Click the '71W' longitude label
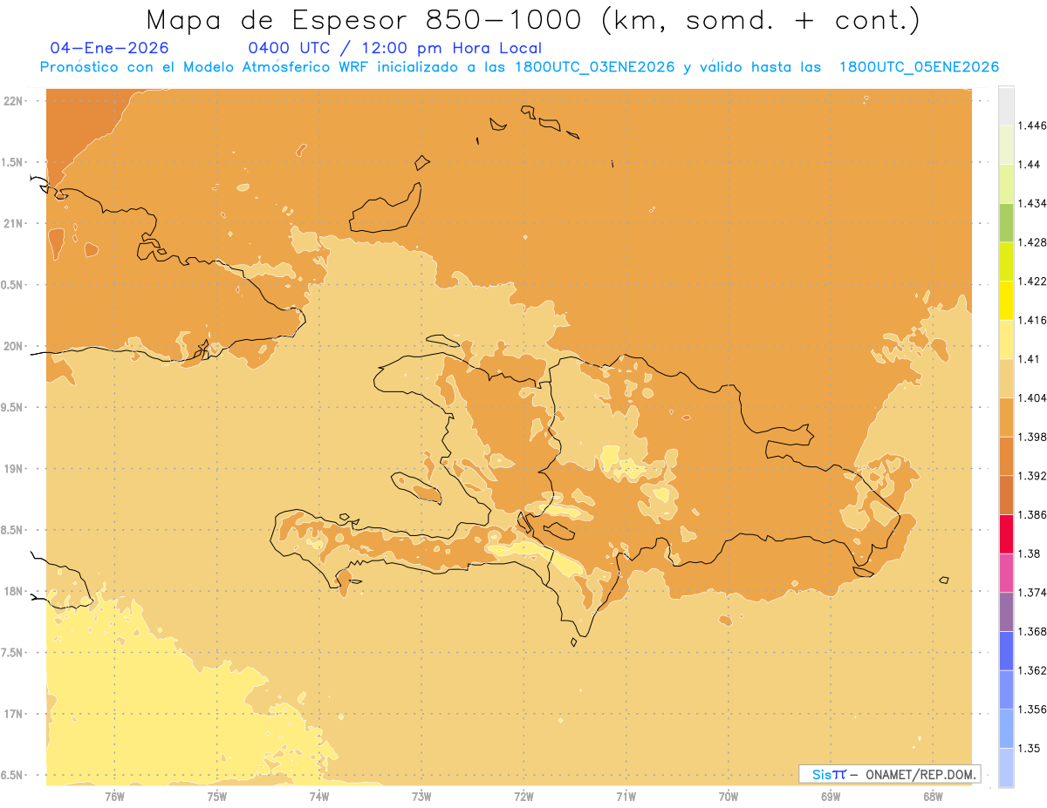This screenshot has height=808, width=1047. coord(626,796)
